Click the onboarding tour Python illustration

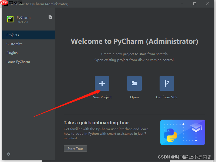183,132
